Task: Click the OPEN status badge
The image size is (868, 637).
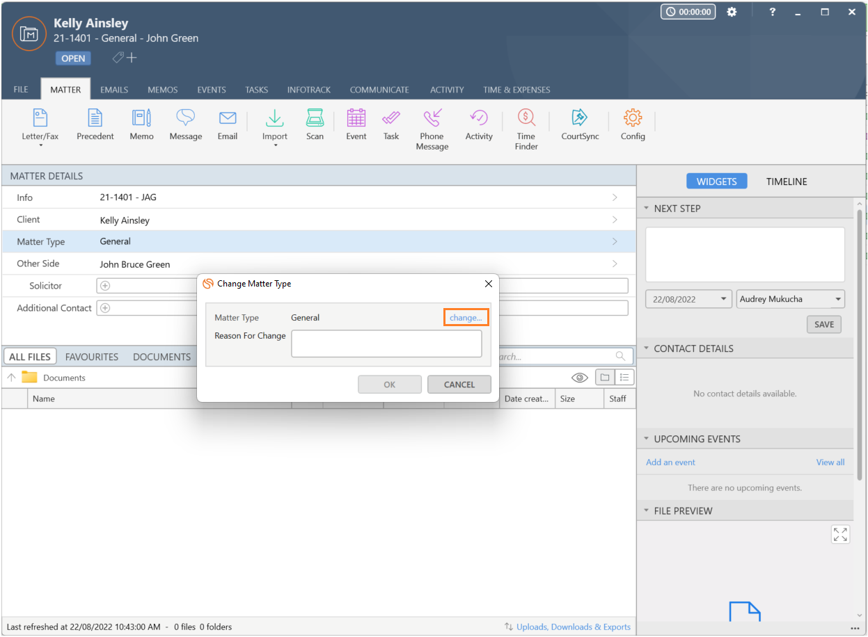Action: (73, 58)
